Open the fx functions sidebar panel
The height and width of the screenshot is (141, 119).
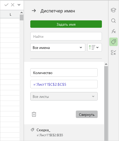click(x=113, y=31)
